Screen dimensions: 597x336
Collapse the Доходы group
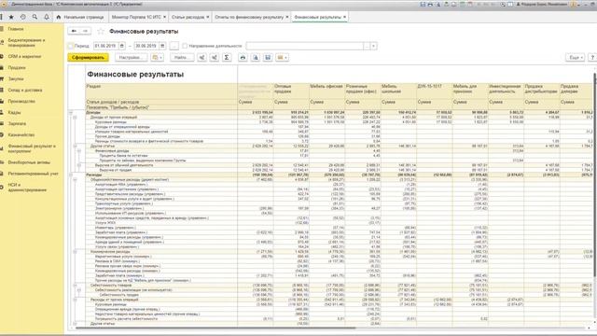(x=71, y=113)
